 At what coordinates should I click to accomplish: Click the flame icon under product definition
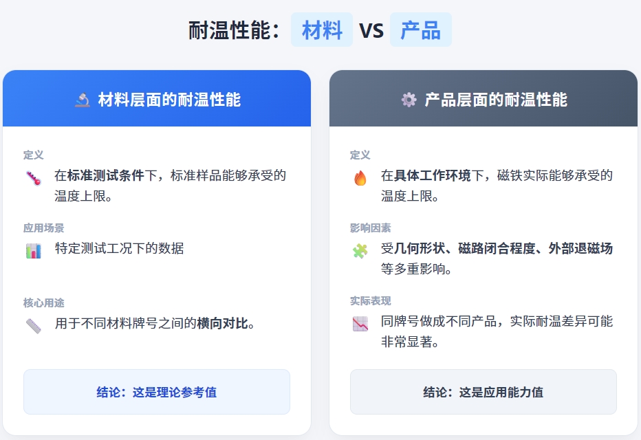(x=360, y=179)
